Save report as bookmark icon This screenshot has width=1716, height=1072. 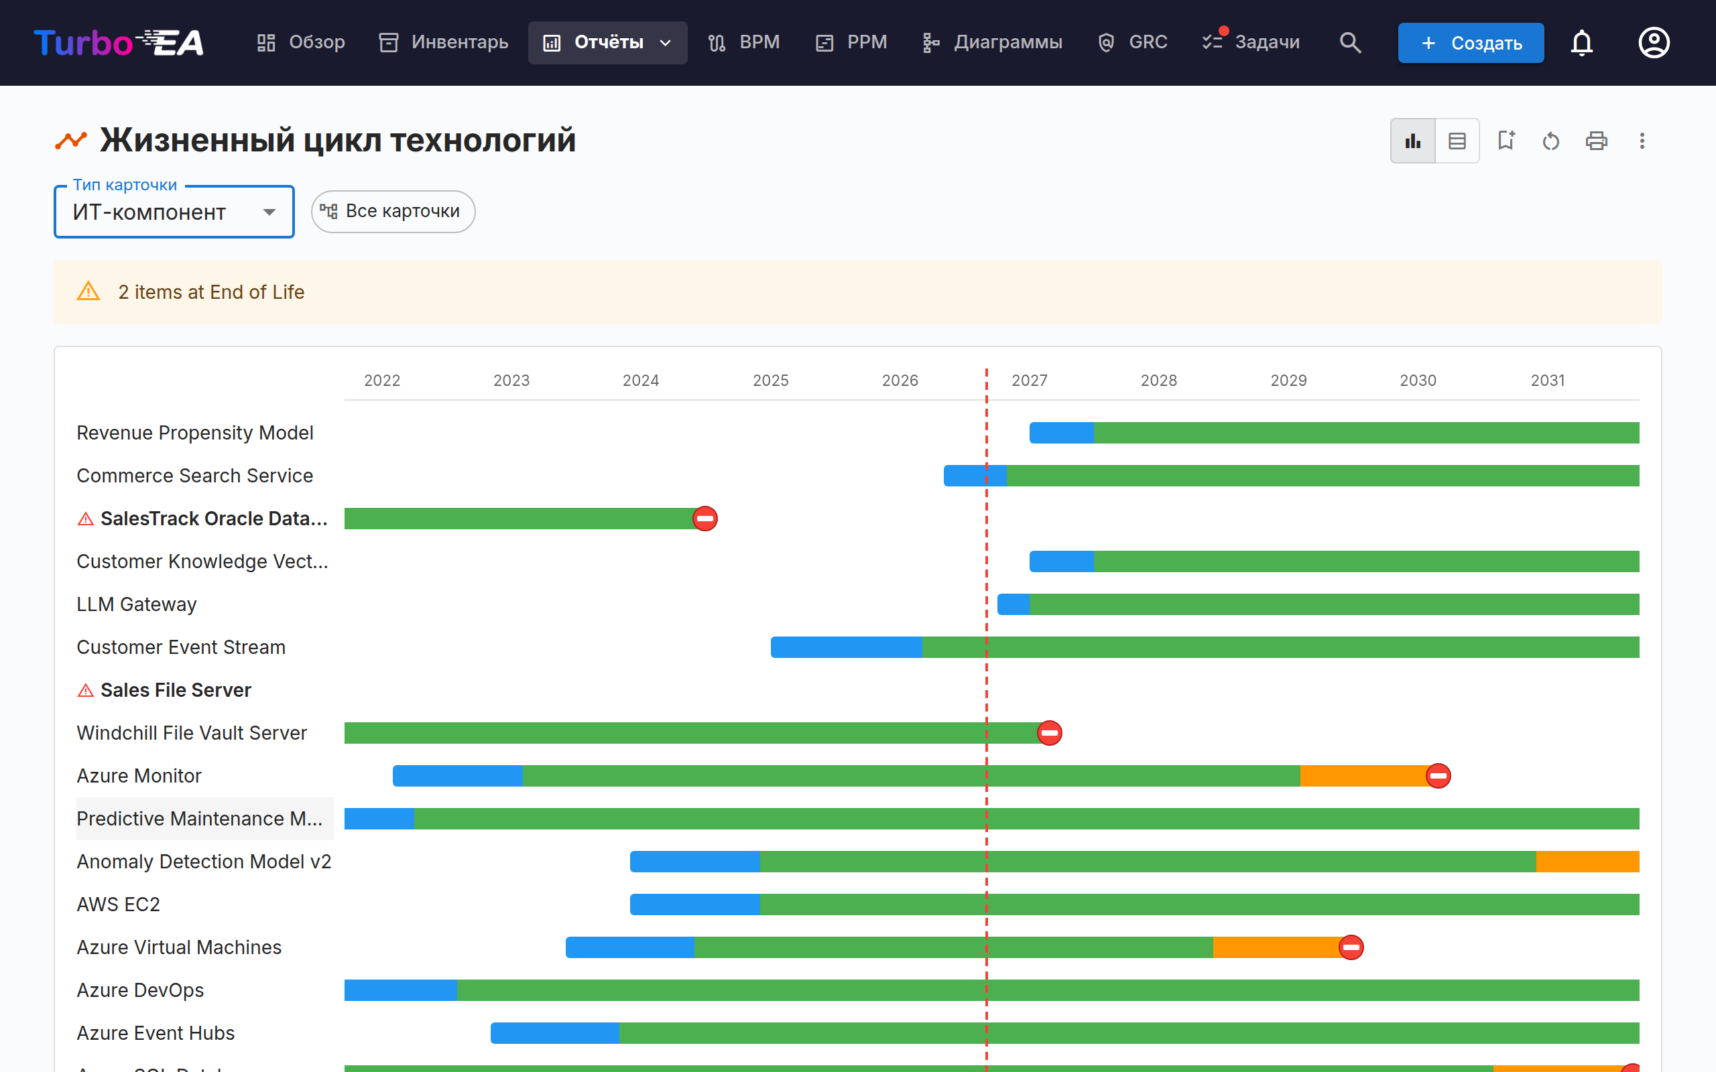pos(1506,141)
